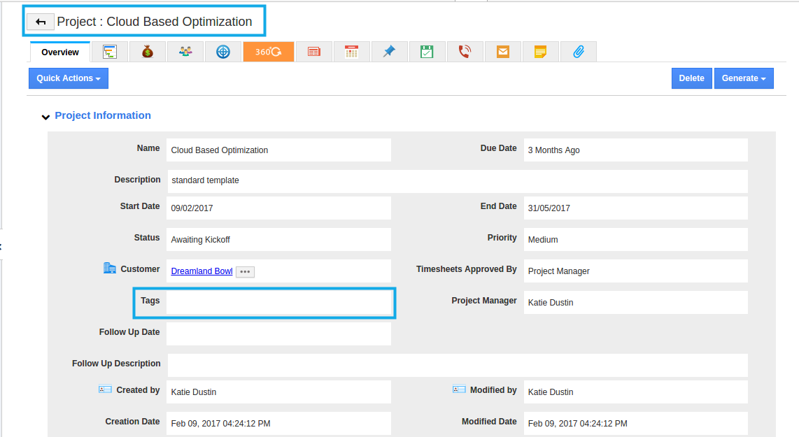Open the calendar grid tab icon
This screenshot has height=437, width=799.
(352, 52)
